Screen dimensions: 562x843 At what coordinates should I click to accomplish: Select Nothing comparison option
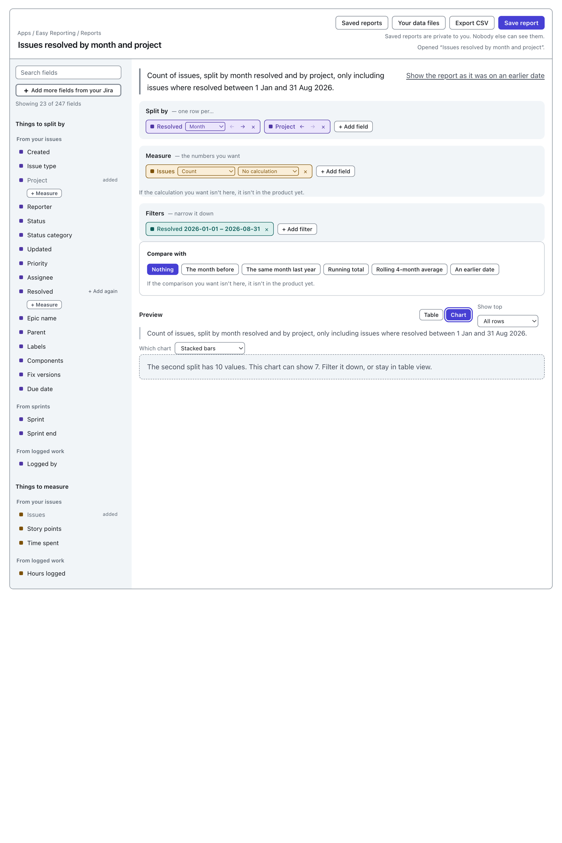(x=162, y=269)
